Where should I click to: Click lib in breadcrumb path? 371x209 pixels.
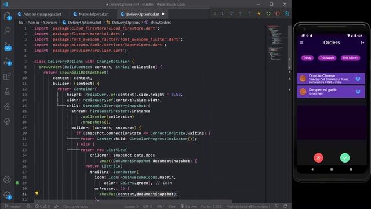pos(21,23)
